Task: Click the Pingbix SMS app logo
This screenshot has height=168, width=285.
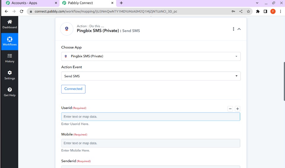Action: pyautogui.click(x=67, y=29)
